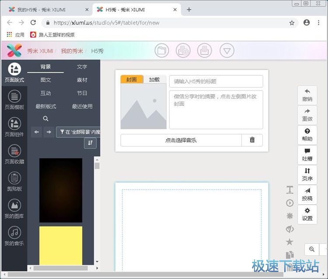Click the Xiumi colorful X logo
Screen dimensions: 328x279
(14, 50)
